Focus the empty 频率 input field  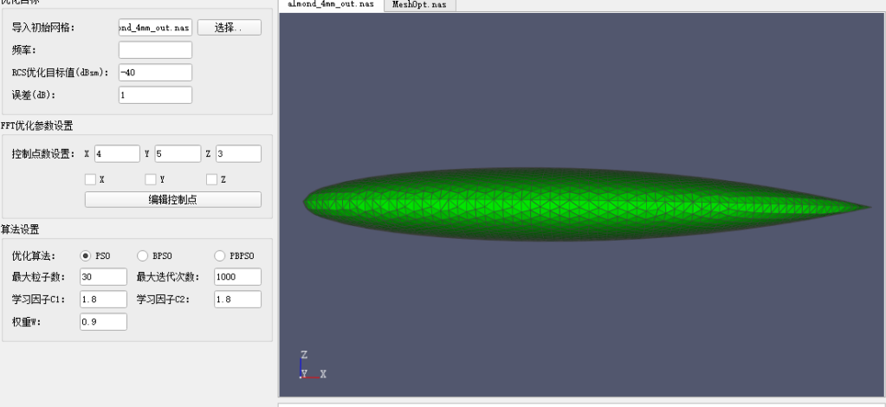pyautogui.click(x=155, y=49)
